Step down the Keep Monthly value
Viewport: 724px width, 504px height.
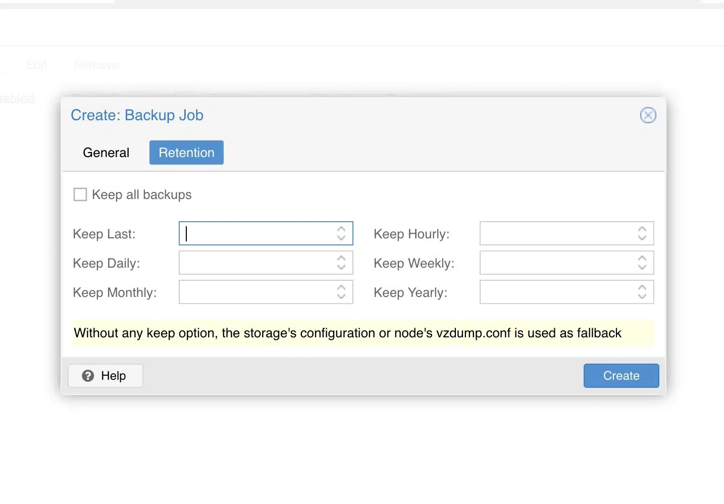(341, 296)
